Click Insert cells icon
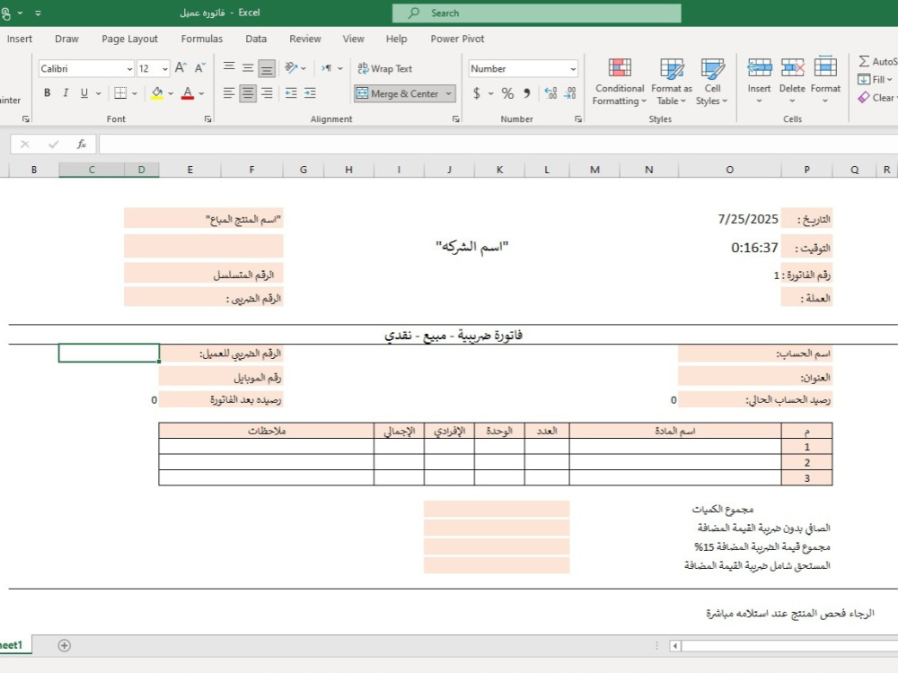This screenshot has width=898, height=673. coord(759,67)
